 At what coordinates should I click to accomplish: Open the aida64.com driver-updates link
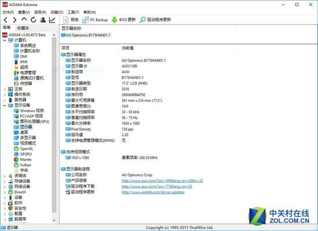click(x=153, y=192)
